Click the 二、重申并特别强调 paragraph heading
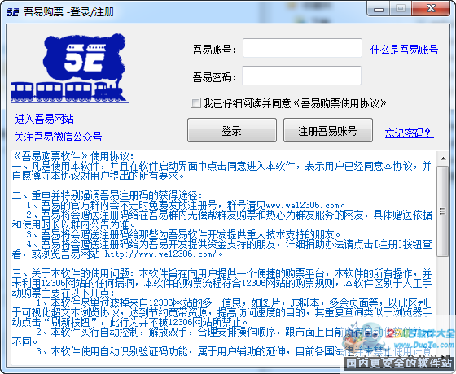The image size is (456, 374). point(107,195)
